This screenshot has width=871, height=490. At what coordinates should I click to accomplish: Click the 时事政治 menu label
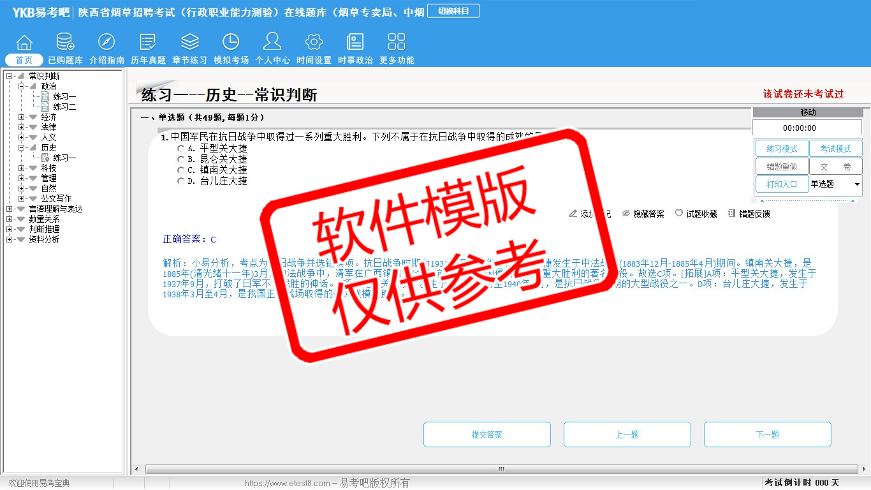355,60
